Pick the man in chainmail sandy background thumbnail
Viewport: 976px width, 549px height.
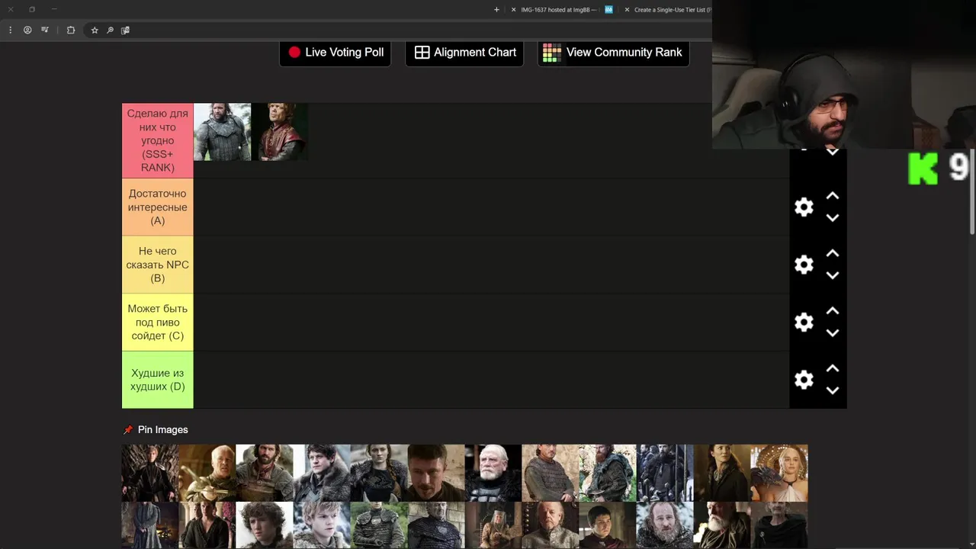click(551, 473)
